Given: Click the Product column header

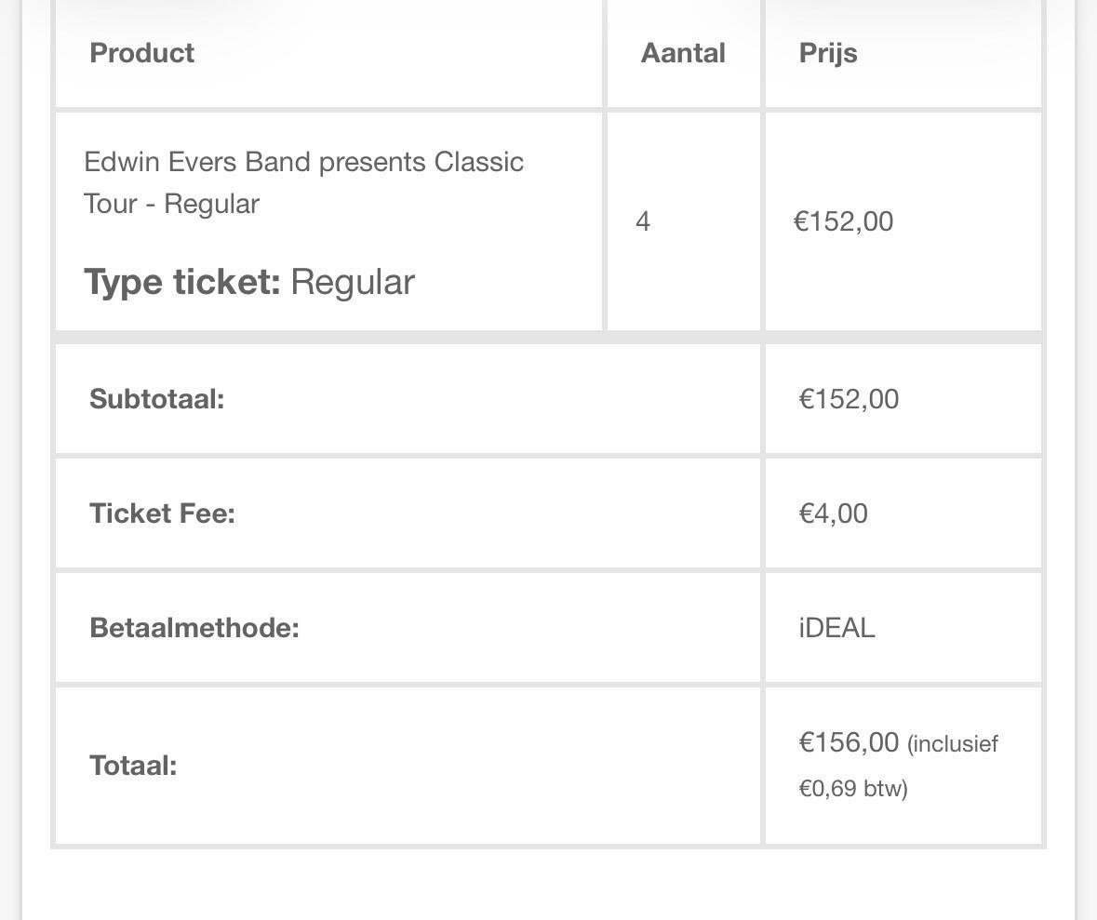Looking at the screenshot, I should click(141, 53).
